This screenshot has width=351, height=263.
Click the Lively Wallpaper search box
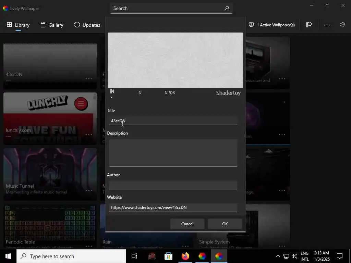(x=171, y=8)
